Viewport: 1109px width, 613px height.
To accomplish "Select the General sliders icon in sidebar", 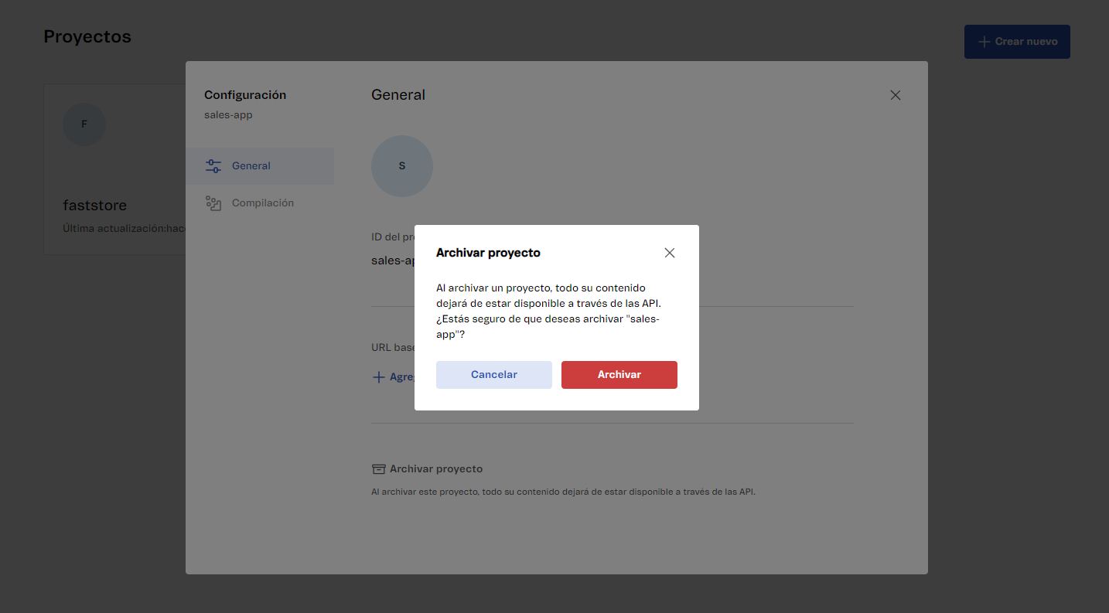I will click(213, 165).
